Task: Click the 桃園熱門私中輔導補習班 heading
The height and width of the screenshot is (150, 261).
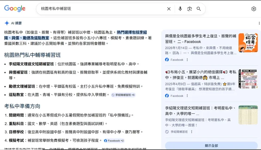Action: [x=32, y=55]
